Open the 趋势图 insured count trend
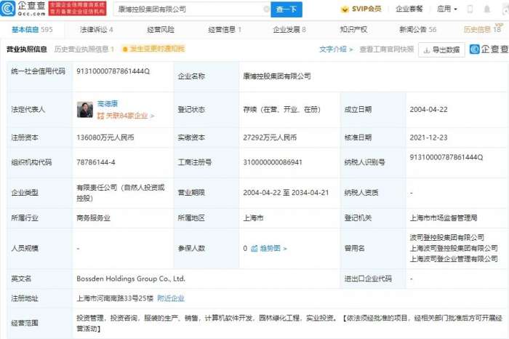 pos(268,248)
